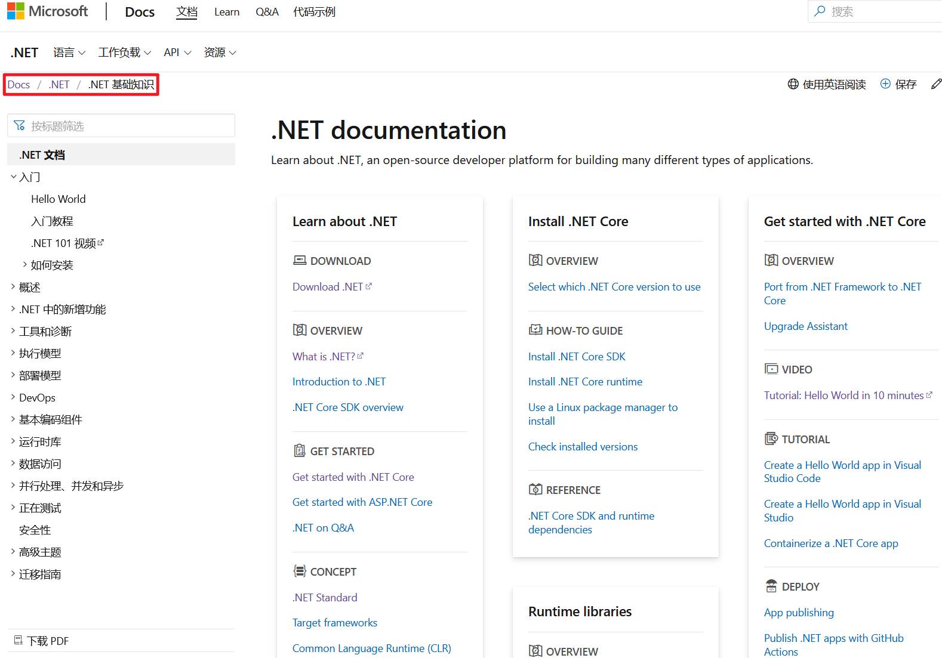Click the download PDF icon
The height and width of the screenshot is (658, 942).
click(x=18, y=640)
